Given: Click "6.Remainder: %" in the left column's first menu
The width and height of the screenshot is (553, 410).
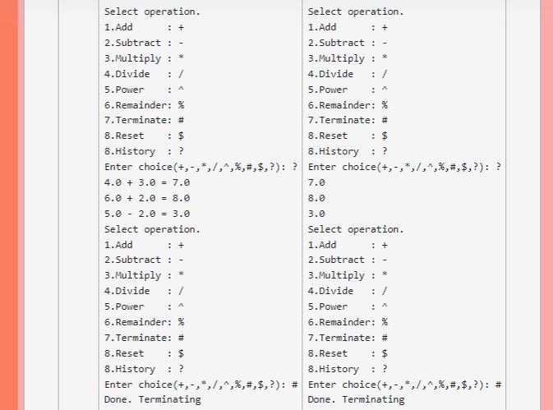Looking at the screenshot, I should [145, 105].
